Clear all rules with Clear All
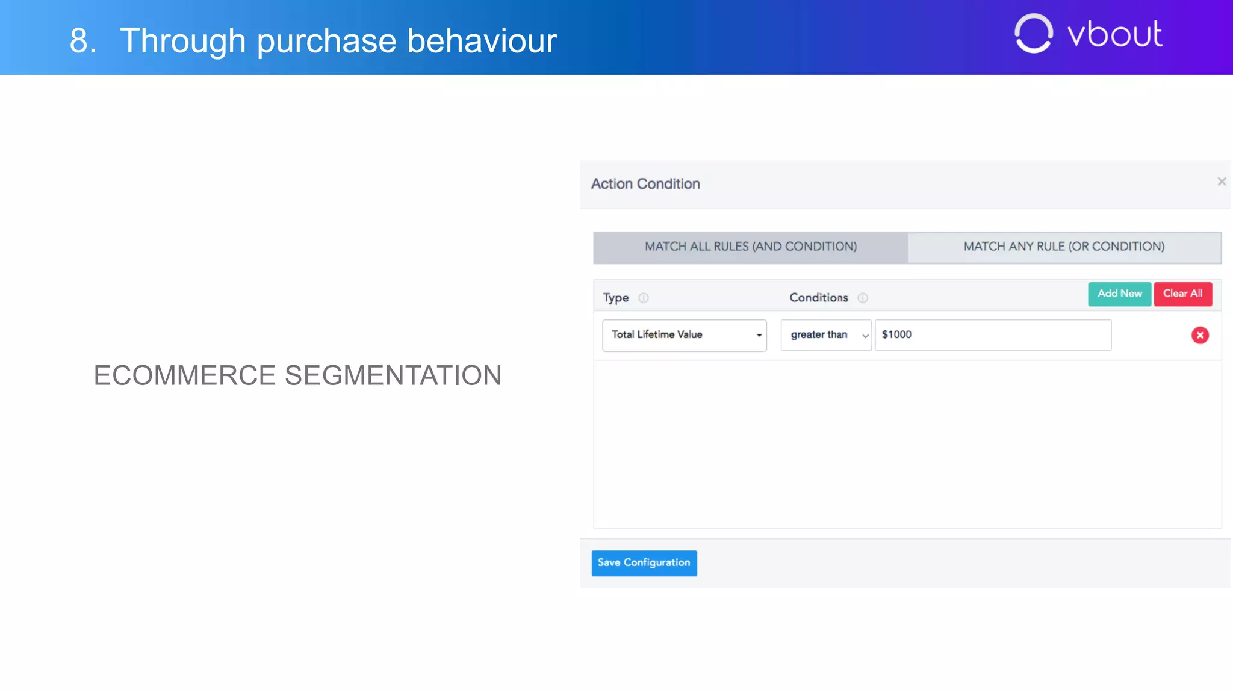 coord(1183,294)
